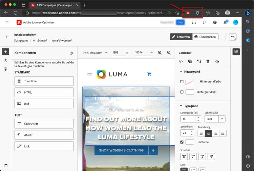Open the Gerät Anpassen dropdown
This screenshot has height=171, width=254.
point(99,53)
